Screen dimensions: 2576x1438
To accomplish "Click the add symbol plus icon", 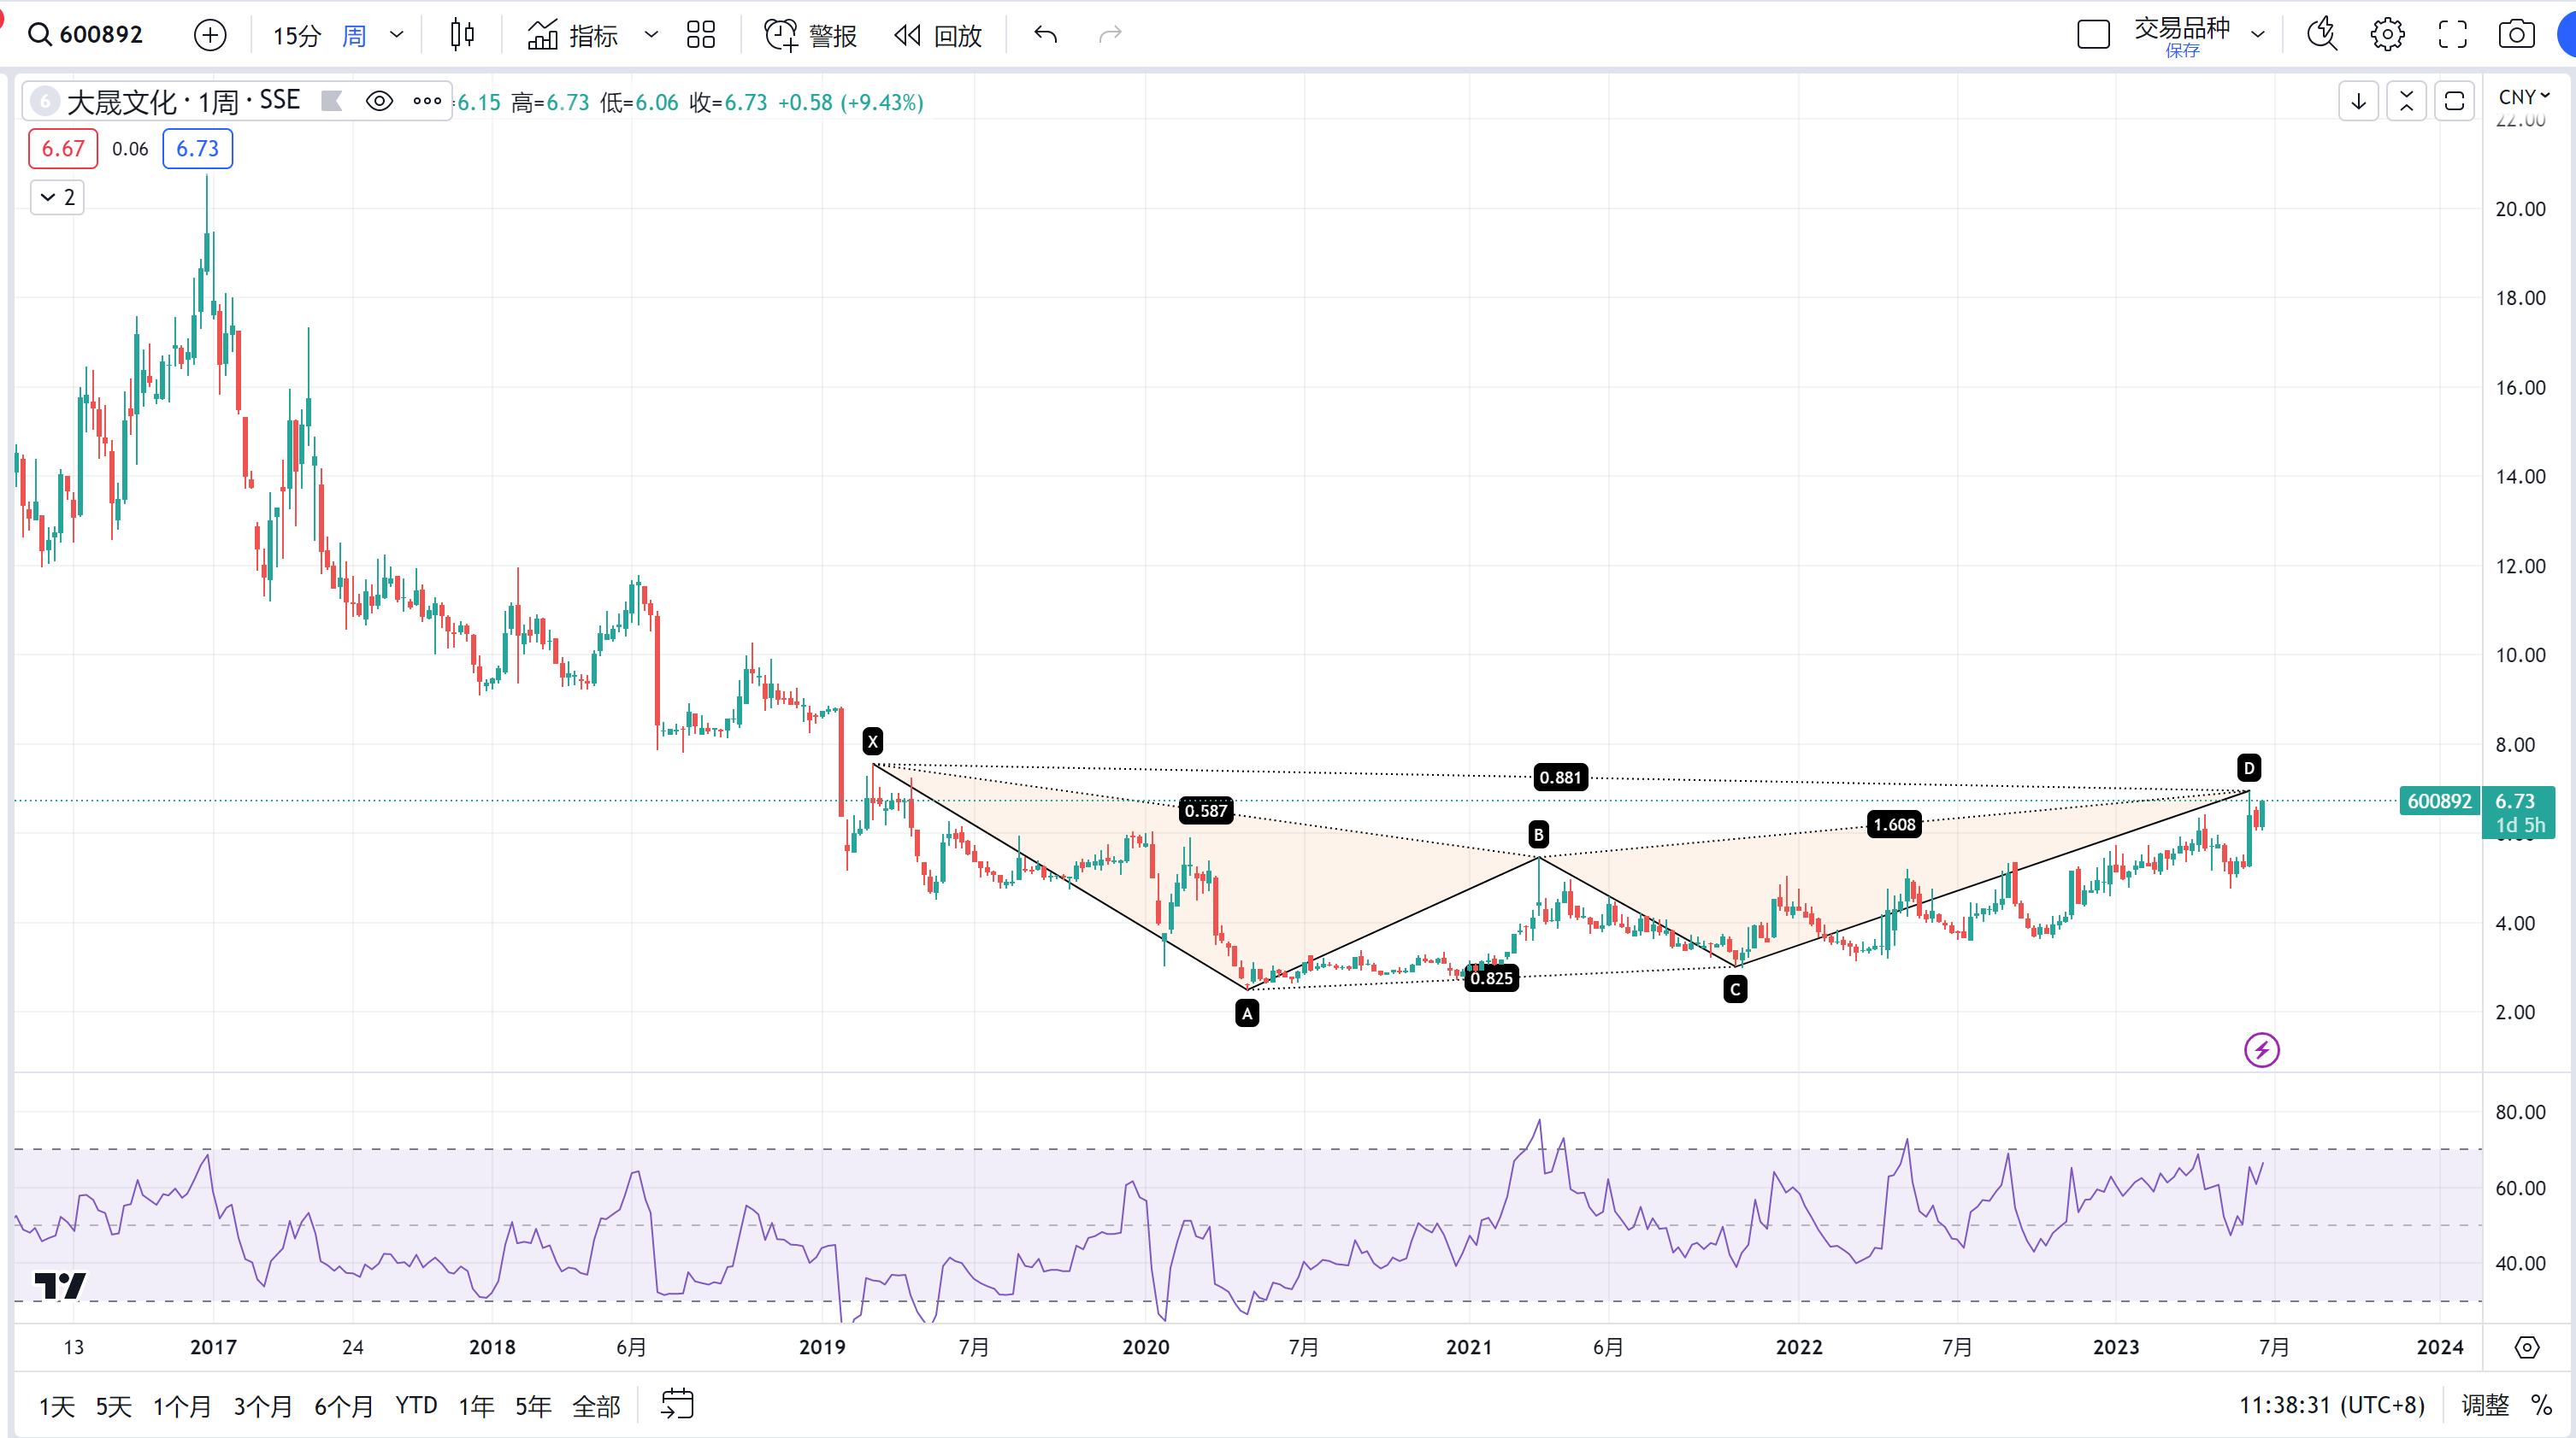I will pyautogui.click(x=210, y=36).
